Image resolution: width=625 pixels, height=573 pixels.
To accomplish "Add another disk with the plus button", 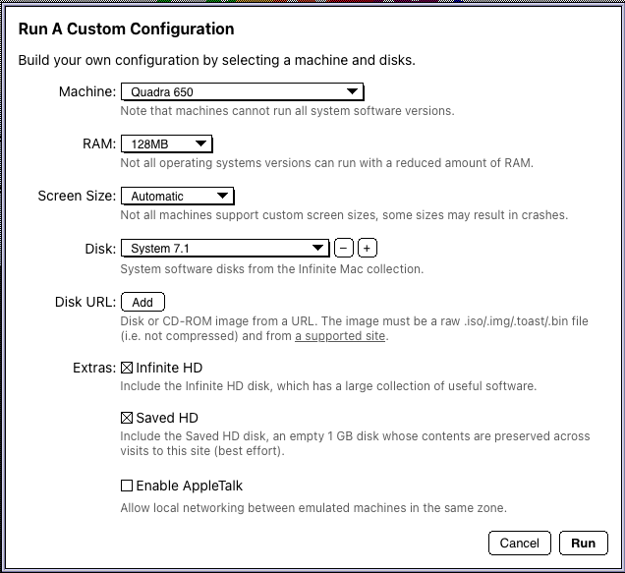I will coord(367,249).
